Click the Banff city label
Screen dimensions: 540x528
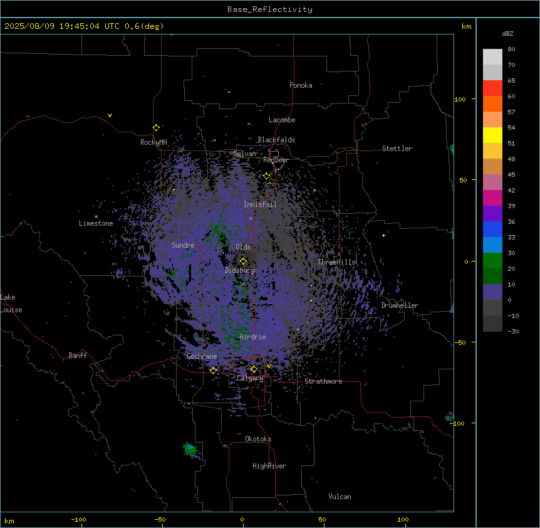pyautogui.click(x=78, y=356)
